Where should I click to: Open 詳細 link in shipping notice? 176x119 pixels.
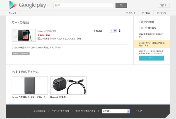pyautogui.click(x=58, y=47)
